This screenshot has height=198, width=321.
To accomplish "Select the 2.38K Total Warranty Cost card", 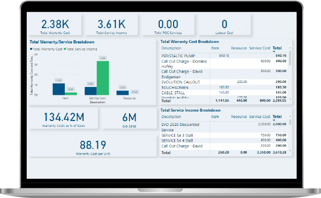I will (55, 25).
